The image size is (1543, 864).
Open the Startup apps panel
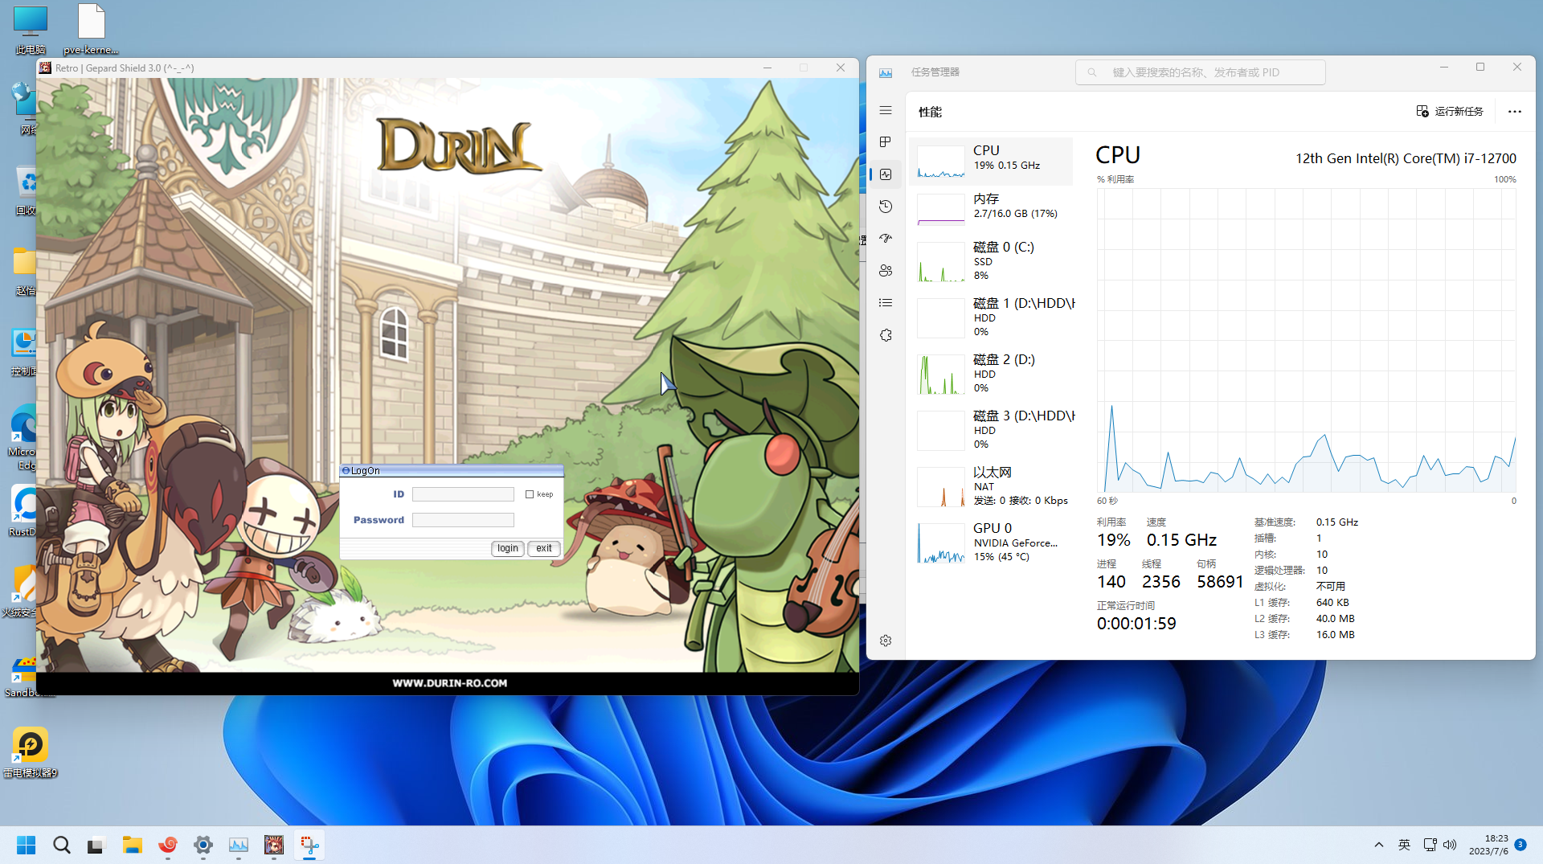pyautogui.click(x=885, y=239)
